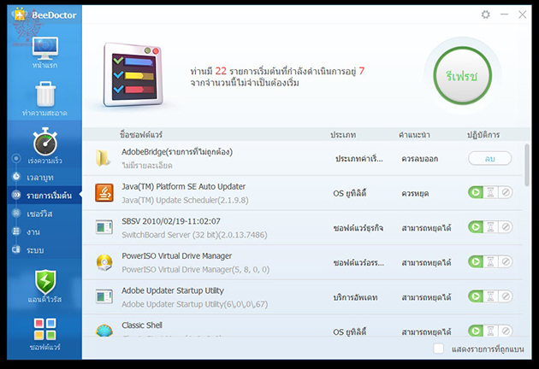Screen dimensions: 539x369
Task: Enable Java Auto Updater with green play
Action: [x=476, y=192]
